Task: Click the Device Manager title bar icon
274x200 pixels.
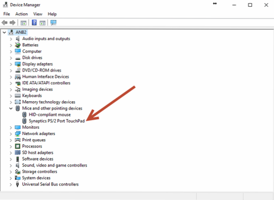Action: (x=5, y=5)
